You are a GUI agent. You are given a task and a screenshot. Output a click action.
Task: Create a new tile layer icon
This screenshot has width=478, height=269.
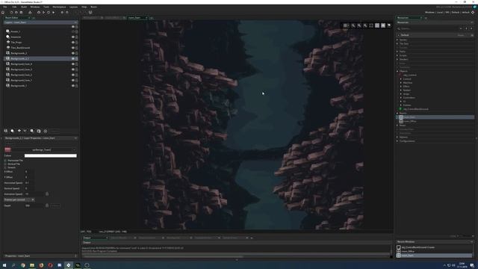19,131
